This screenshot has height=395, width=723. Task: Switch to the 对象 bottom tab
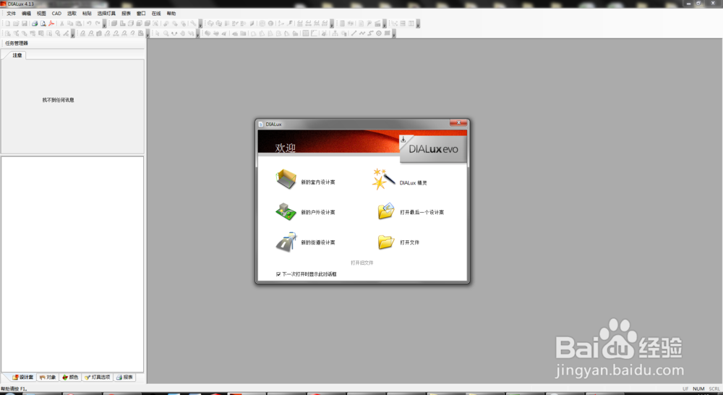[x=48, y=377]
